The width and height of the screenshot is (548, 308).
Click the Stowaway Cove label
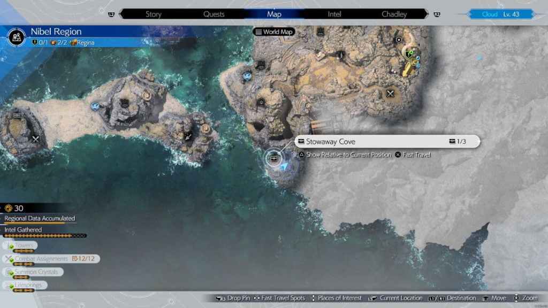(330, 141)
